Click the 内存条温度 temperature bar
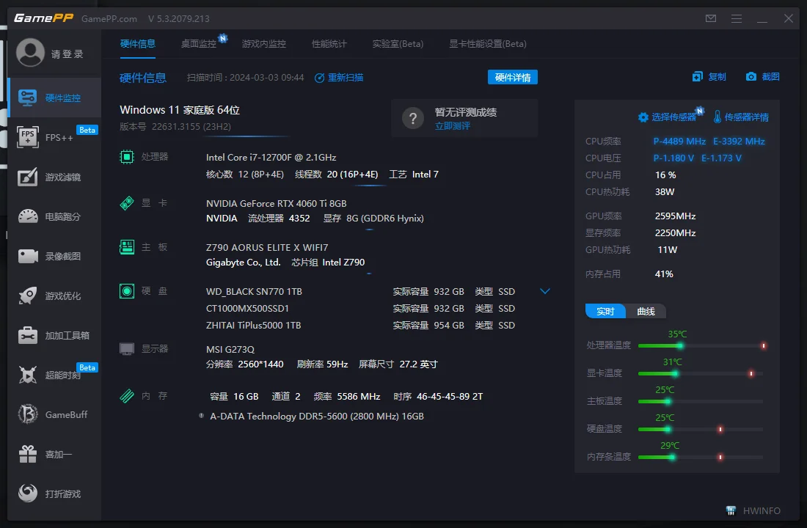 701,457
